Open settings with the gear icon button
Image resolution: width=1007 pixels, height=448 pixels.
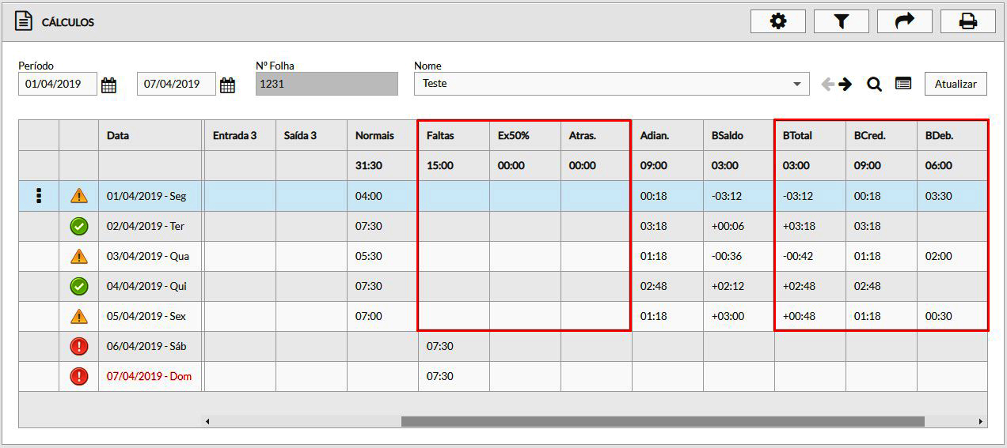coord(777,21)
